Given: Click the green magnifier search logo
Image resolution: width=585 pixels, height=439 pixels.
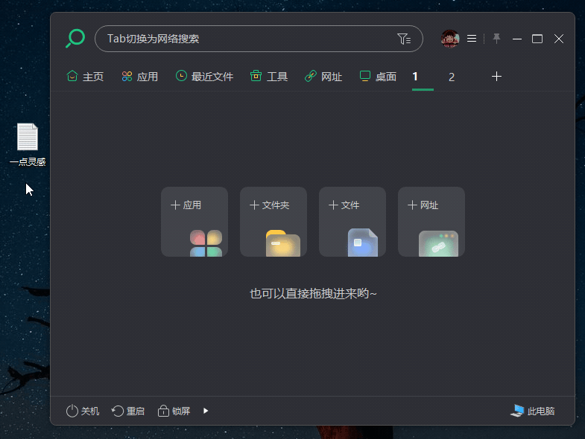Looking at the screenshot, I should coord(75,39).
